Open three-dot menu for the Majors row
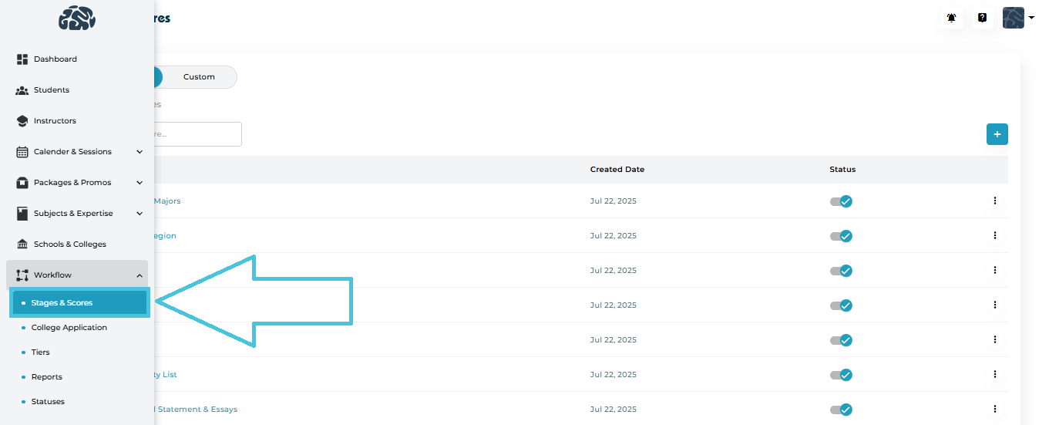The width and height of the screenshot is (1049, 425). pos(994,201)
